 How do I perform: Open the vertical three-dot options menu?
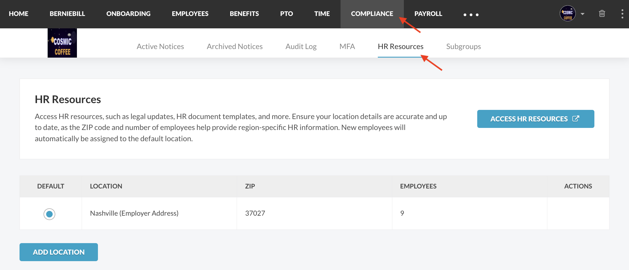pos(622,14)
